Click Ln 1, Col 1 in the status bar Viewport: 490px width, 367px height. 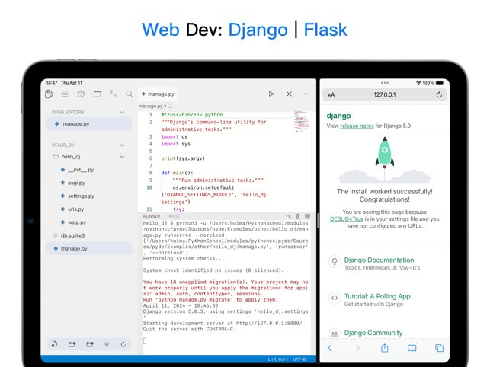pyautogui.click(x=278, y=359)
